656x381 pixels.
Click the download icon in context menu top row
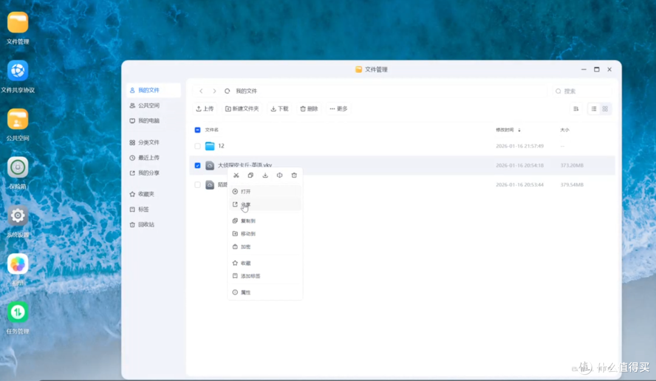coord(265,176)
